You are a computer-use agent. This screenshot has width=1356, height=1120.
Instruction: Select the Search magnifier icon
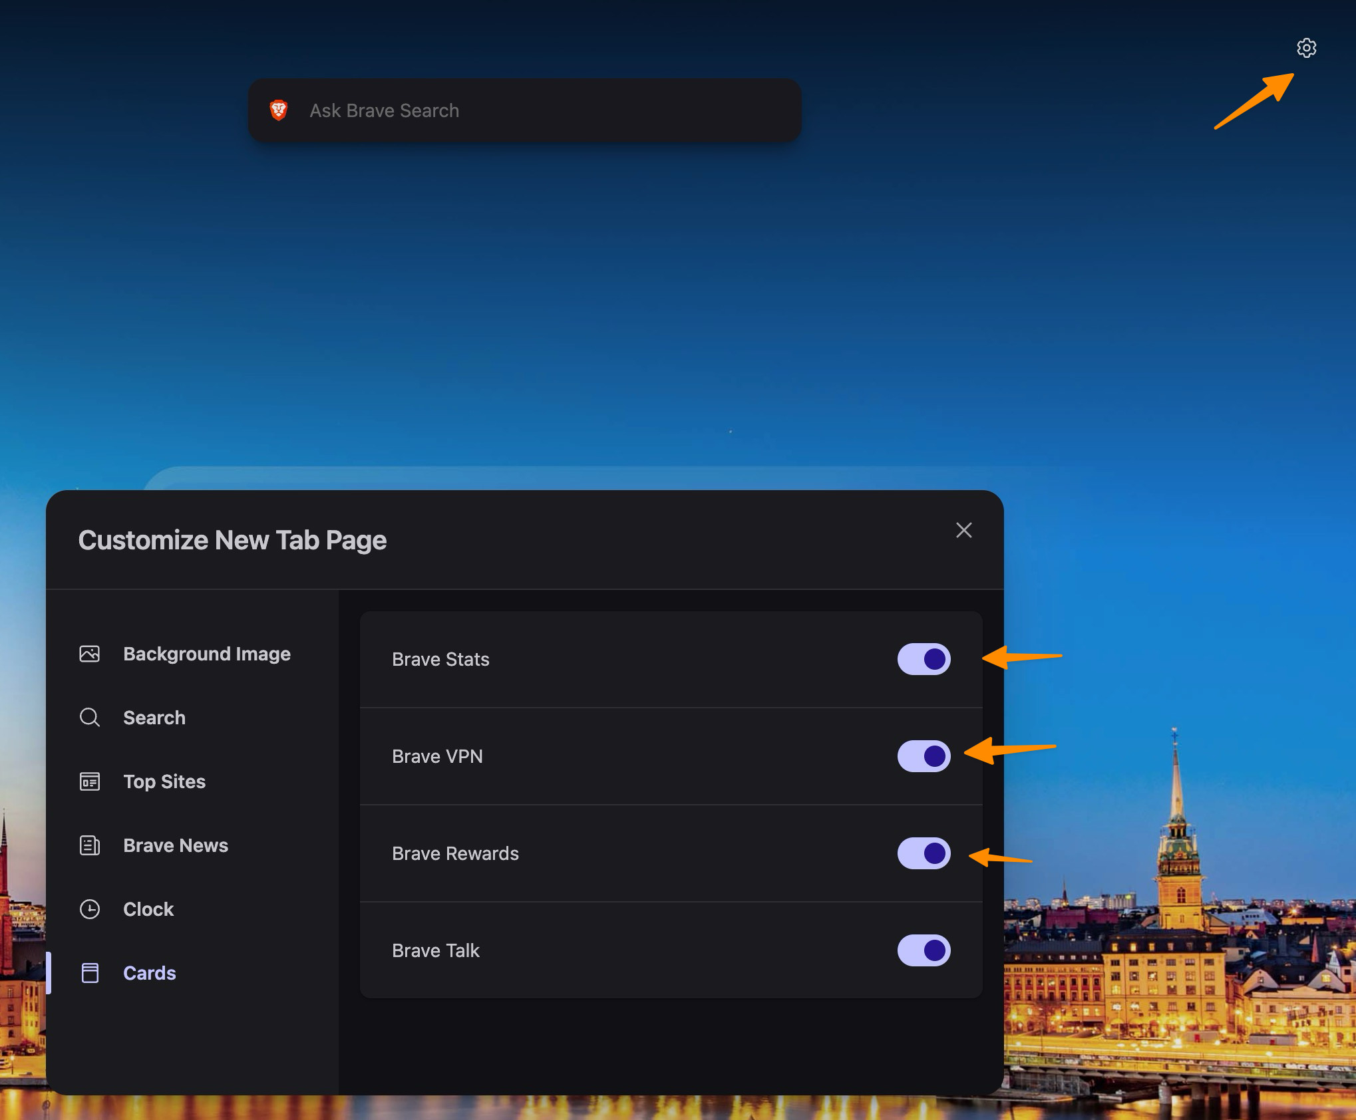[90, 718]
